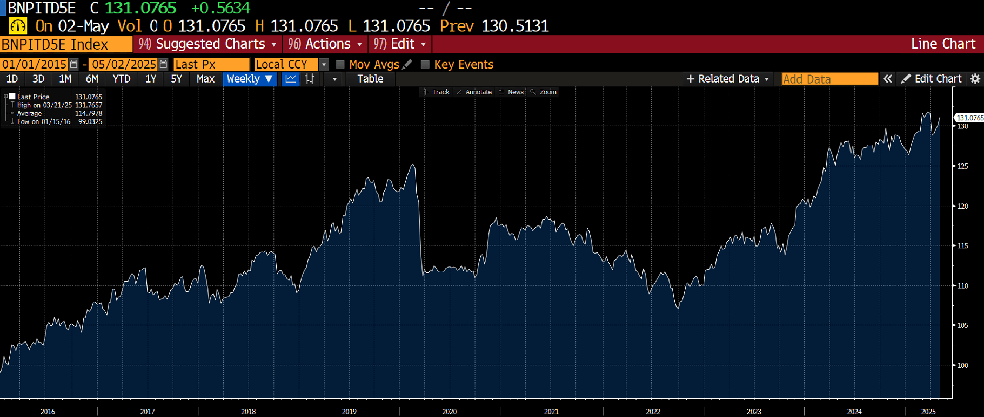Viewport: 984px width, 417px height.
Task: Expand the Related Data dropdown
Action: click(x=727, y=79)
